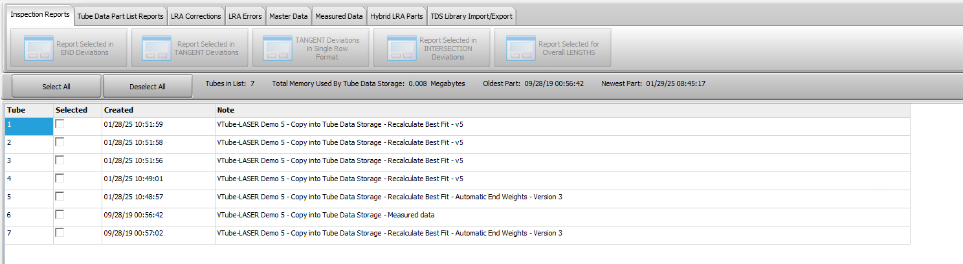Go to the Master Data tab
The image size is (963, 264).
pos(289,16)
